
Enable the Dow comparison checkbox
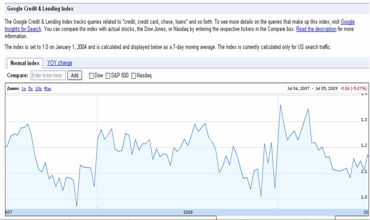[x=91, y=76]
